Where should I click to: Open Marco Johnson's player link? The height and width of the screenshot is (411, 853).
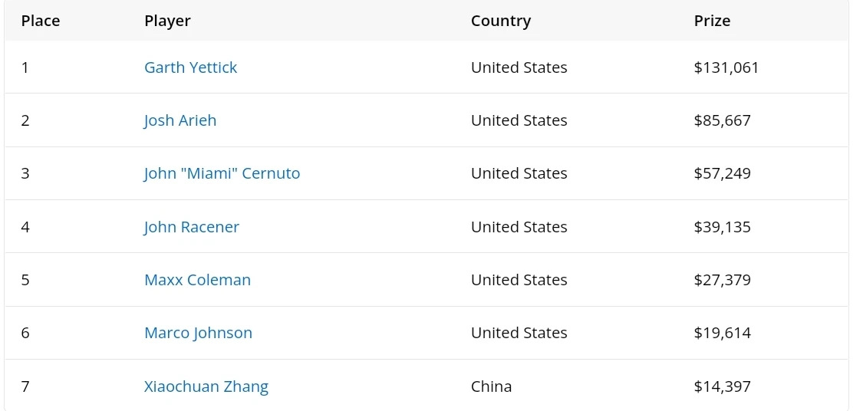click(x=198, y=333)
